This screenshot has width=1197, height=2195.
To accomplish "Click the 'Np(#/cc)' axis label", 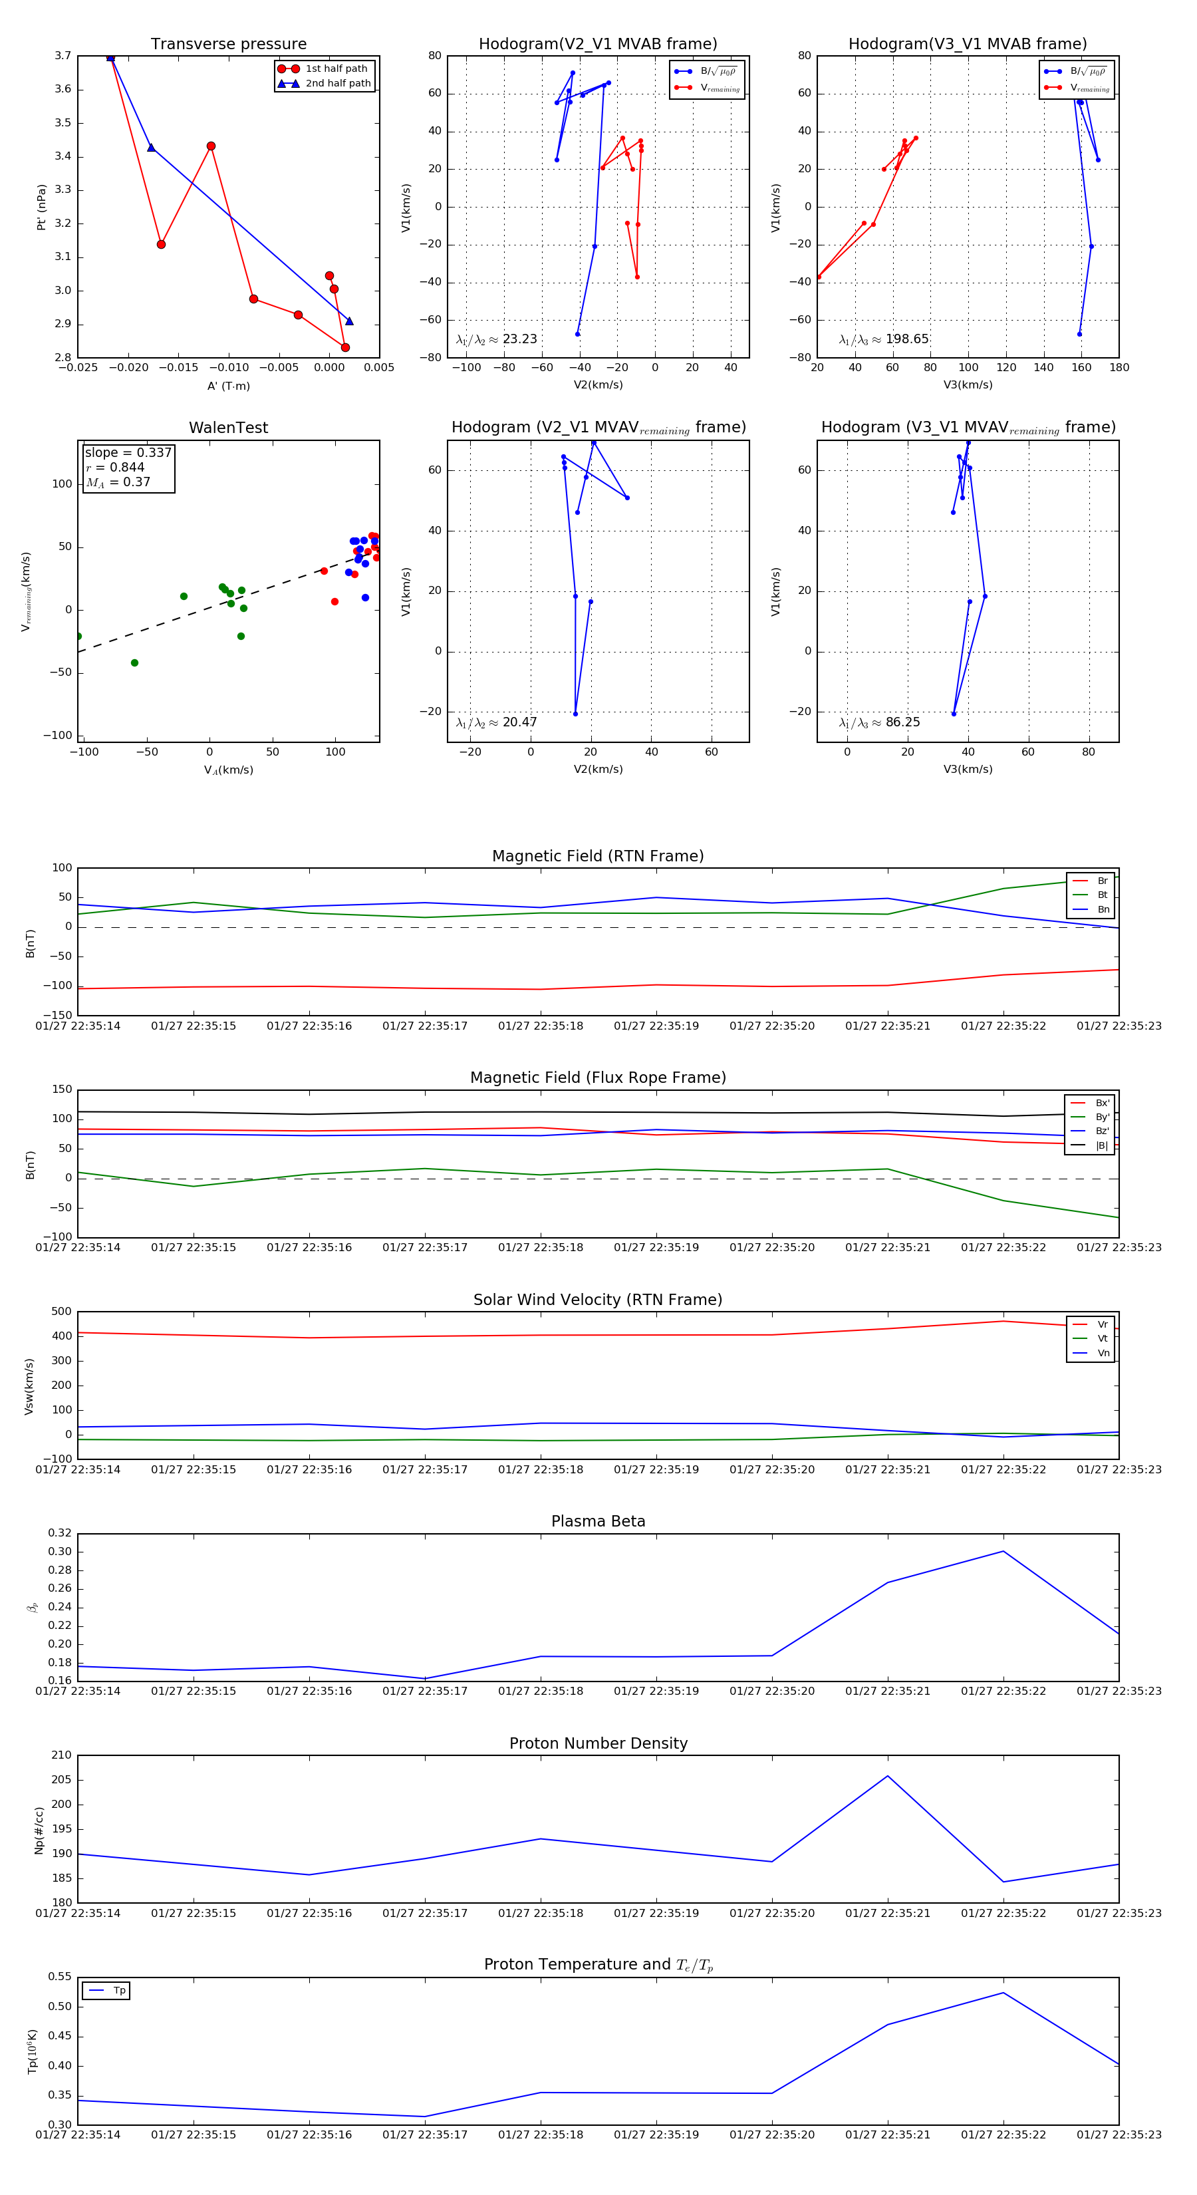I will click(x=39, y=1829).
